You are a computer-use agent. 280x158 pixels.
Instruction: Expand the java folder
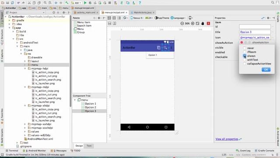pyautogui.click(x=21, y=50)
